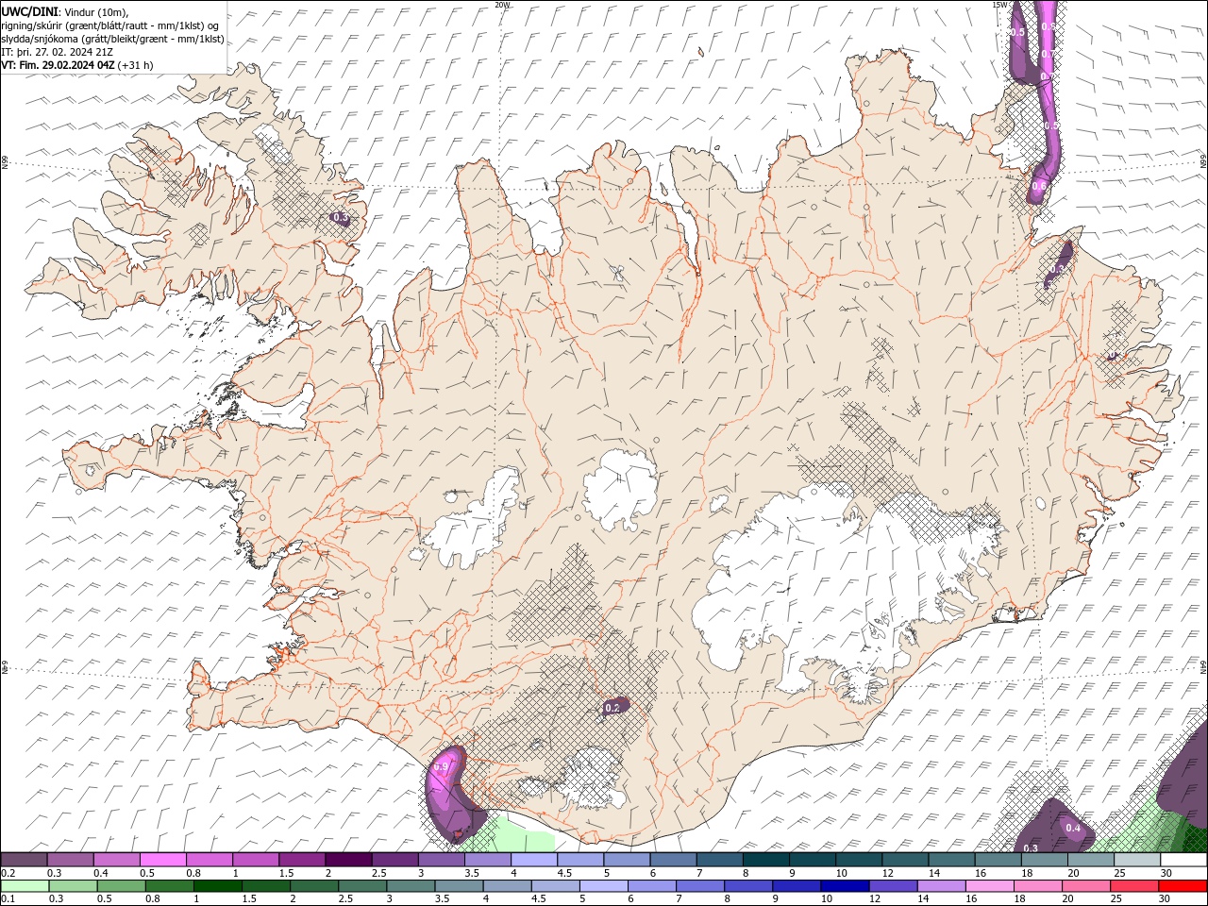Select the dark teal 8 swatch in upper legend
Screen dimensions: 1208x906
click(764, 860)
